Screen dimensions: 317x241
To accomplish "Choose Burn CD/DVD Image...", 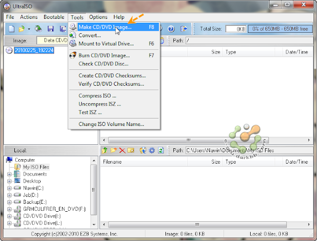I will pos(114,56).
